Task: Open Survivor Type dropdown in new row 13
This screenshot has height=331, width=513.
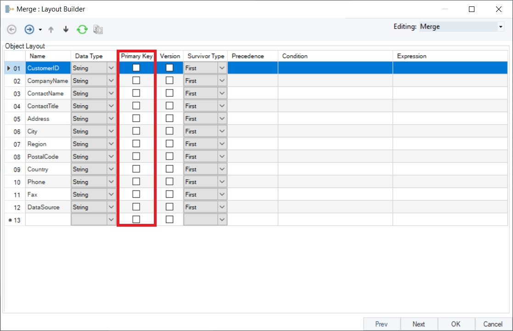Action: tap(222, 220)
